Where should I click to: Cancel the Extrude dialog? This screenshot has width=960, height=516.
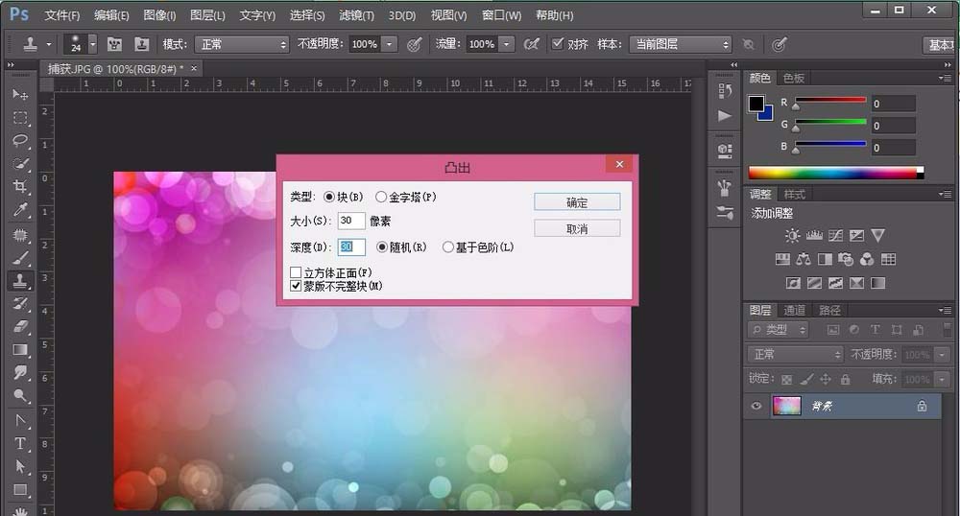(577, 228)
